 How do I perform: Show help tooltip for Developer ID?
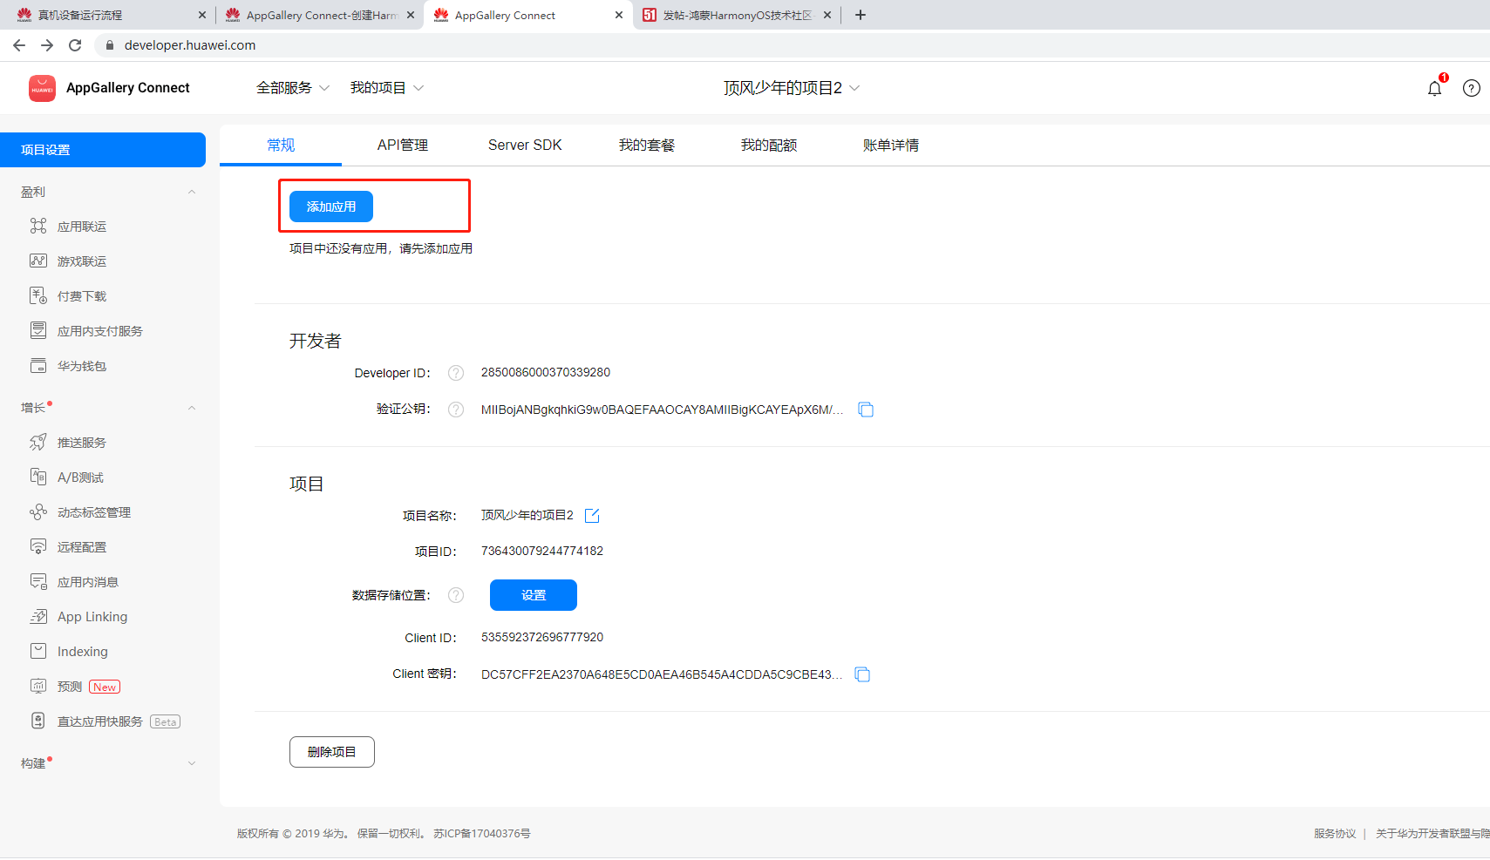(x=456, y=373)
